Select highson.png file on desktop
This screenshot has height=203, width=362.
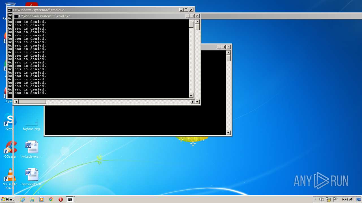pos(31,122)
